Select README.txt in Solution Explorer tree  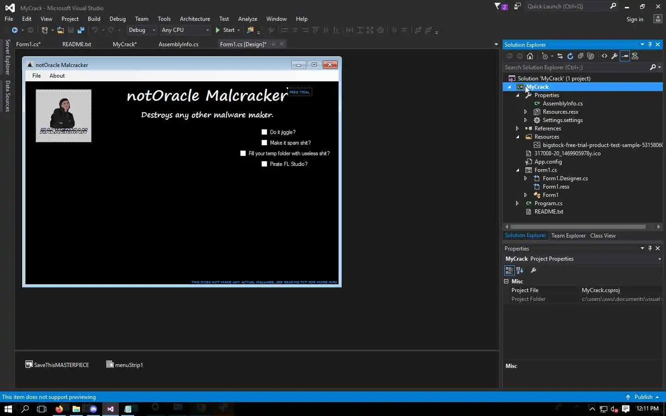click(549, 212)
